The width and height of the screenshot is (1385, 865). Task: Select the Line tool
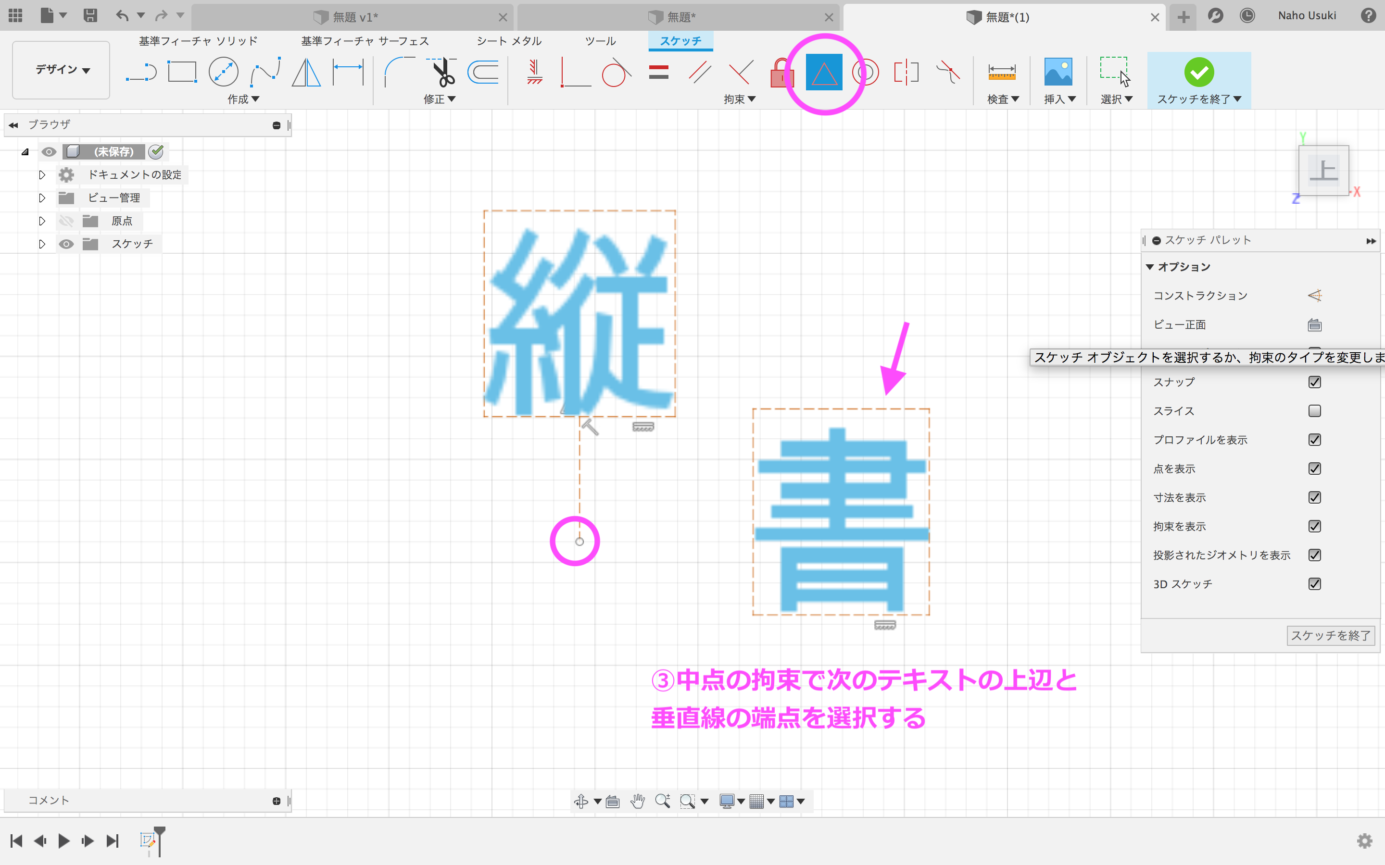[x=141, y=73]
